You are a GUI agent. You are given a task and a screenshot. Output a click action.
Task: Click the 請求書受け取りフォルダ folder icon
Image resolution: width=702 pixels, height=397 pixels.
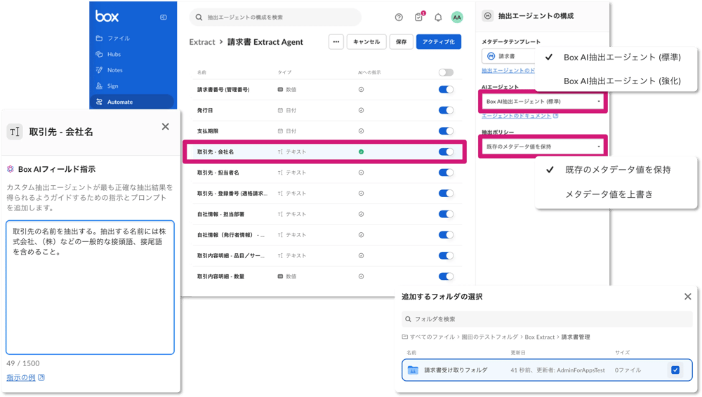click(413, 370)
